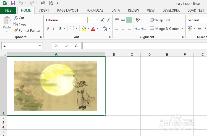Open the LOAD TEST tab
207x136 pixels.
point(196,10)
